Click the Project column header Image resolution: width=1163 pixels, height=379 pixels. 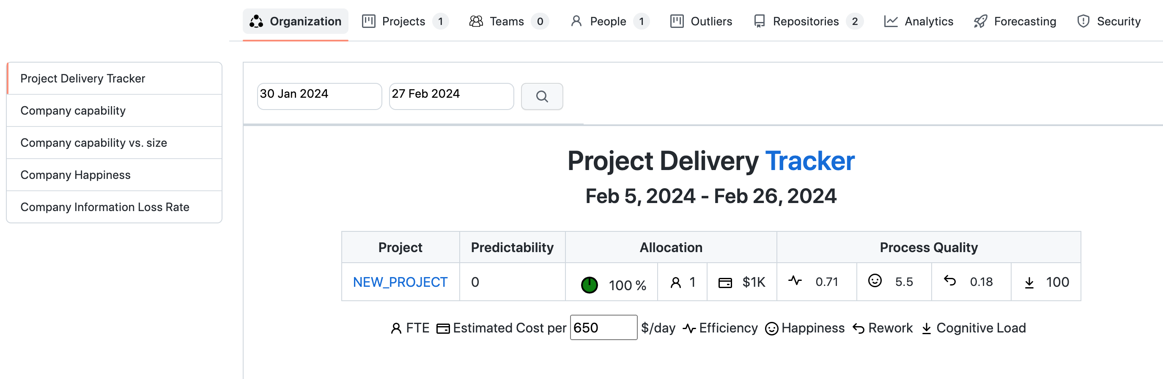point(400,247)
